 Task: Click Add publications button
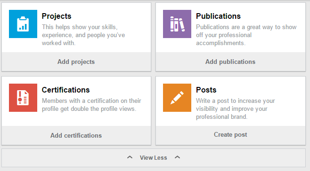(230, 62)
